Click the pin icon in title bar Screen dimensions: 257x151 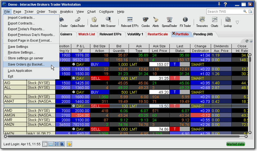tap(219, 4)
